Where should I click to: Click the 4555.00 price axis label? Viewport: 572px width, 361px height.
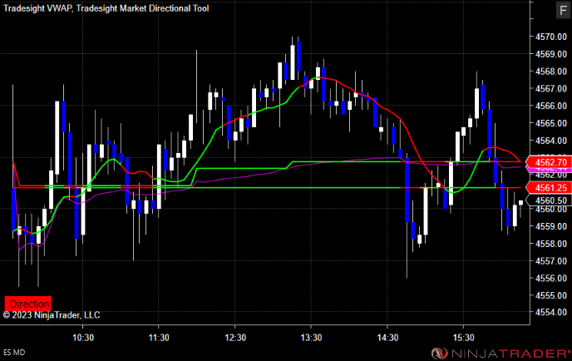click(551, 295)
